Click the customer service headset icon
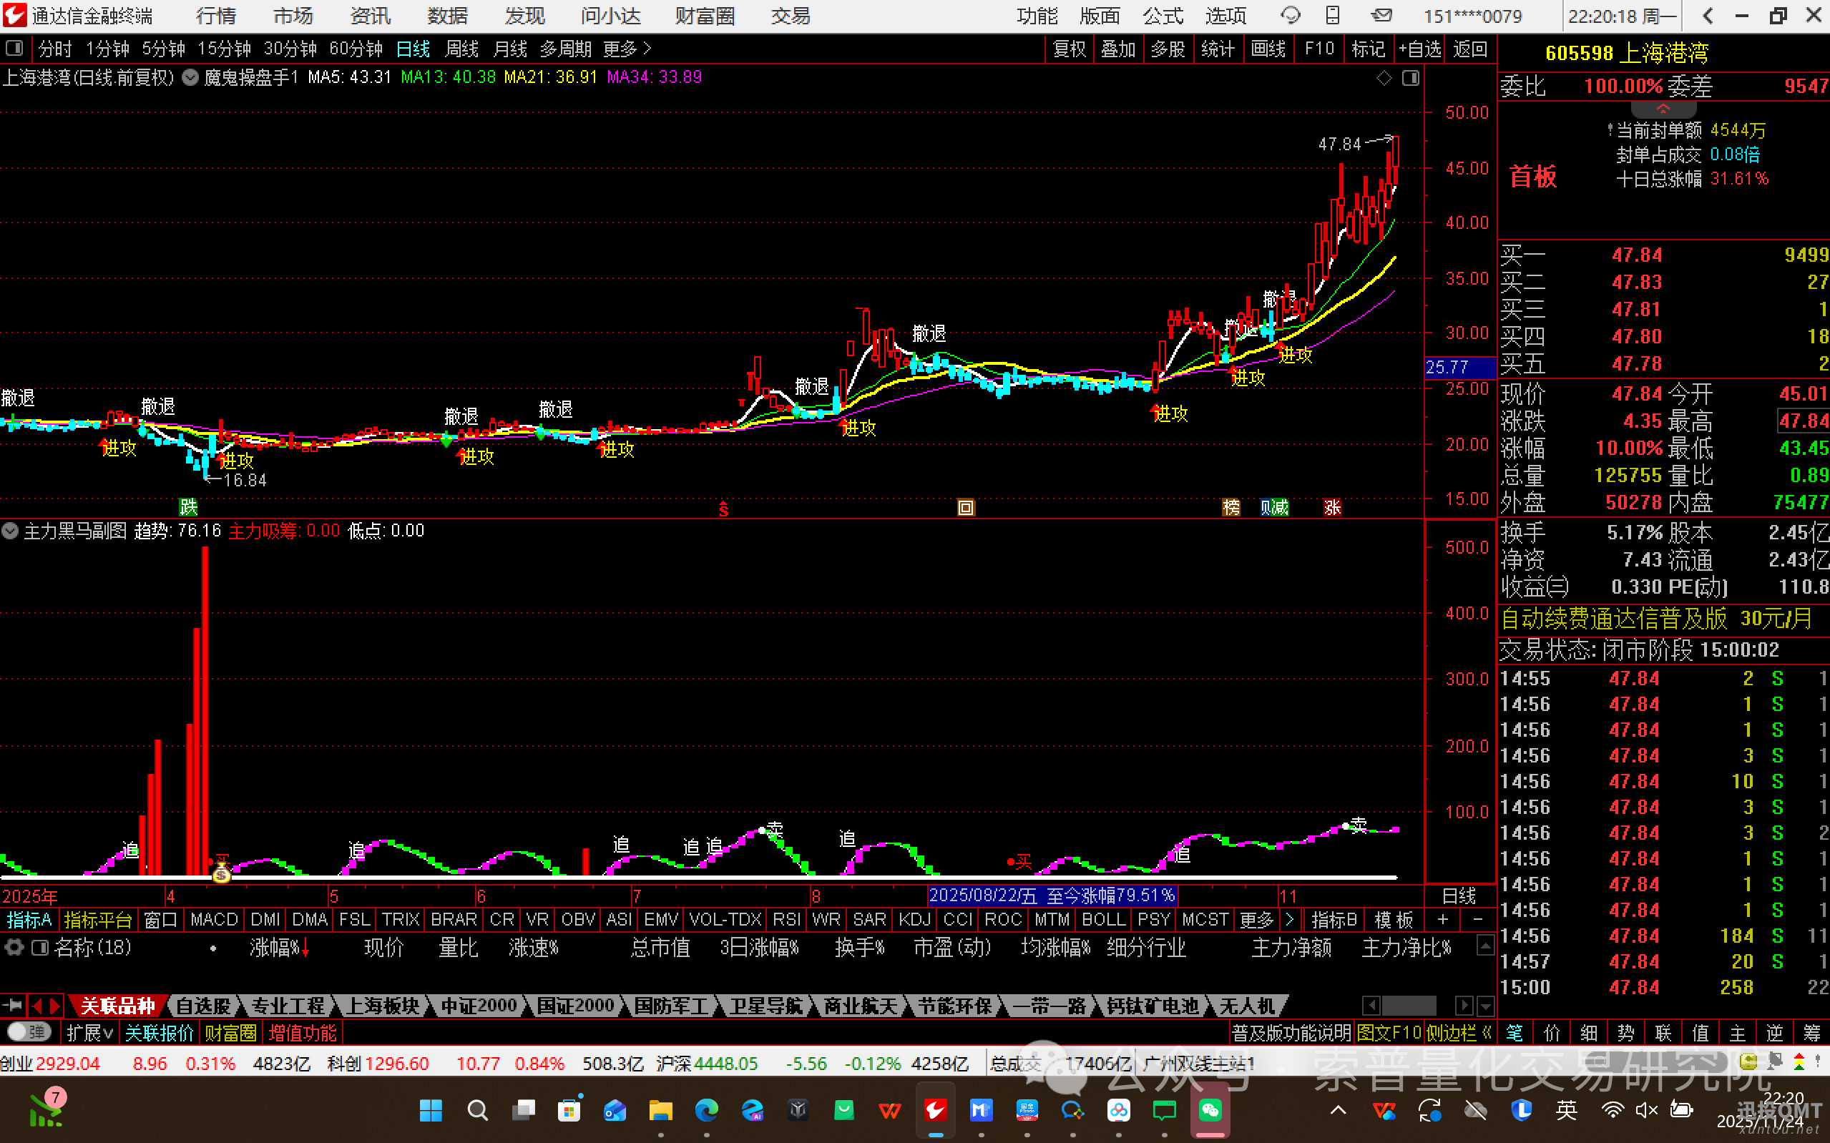 (1290, 15)
